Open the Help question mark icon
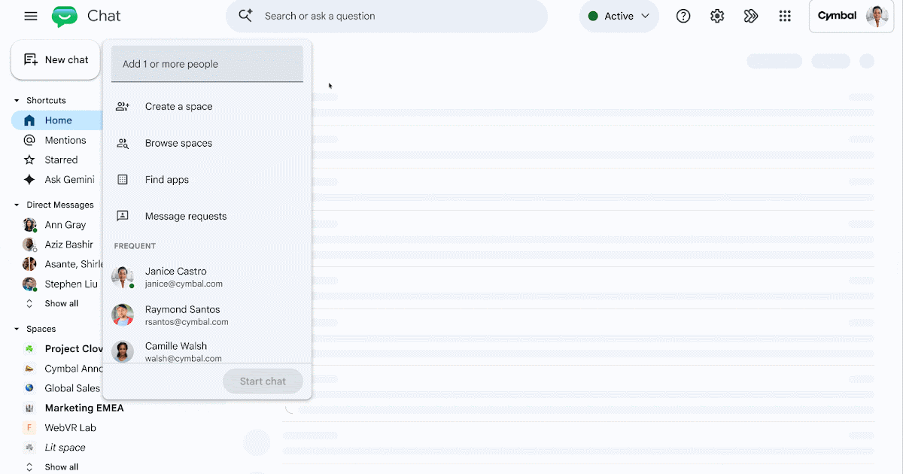903x474 pixels. click(x=683, y=16)
